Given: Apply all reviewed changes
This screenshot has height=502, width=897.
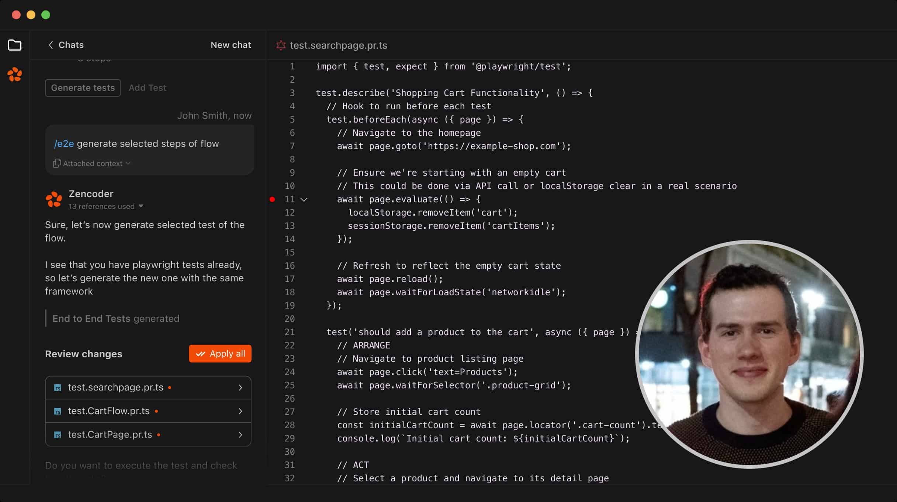Looking at the screenshot, I should pos(220,353).
